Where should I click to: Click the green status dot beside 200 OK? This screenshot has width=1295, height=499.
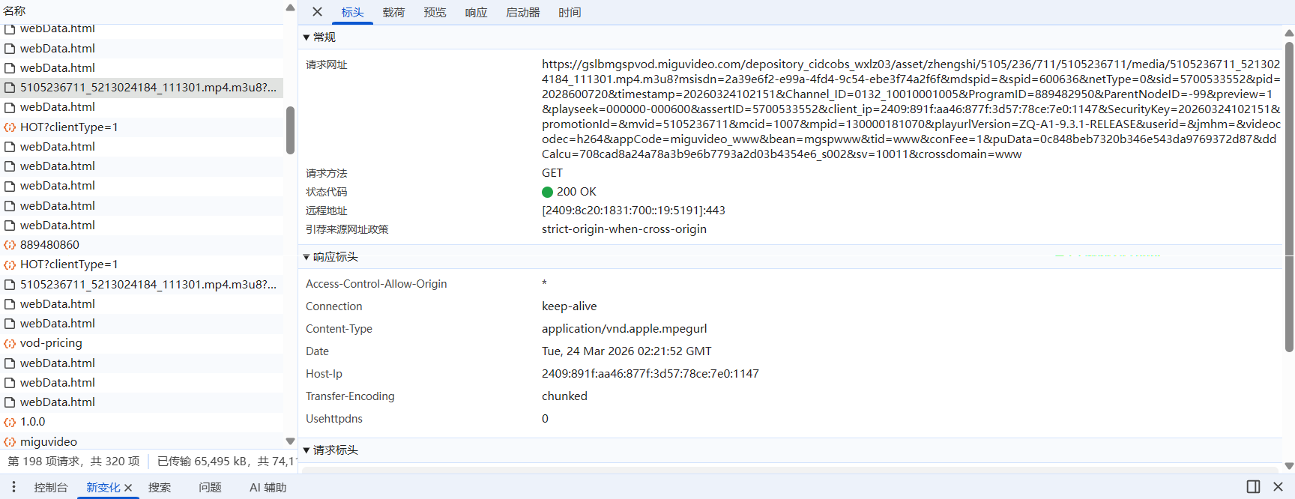click(547, 192)
